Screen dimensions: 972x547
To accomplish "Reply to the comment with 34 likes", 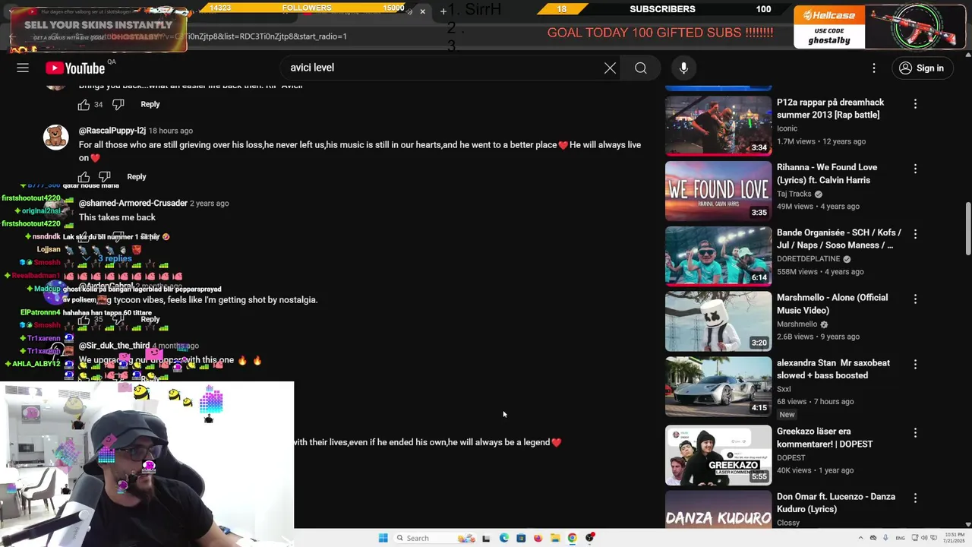I will (x=150, y=104).
